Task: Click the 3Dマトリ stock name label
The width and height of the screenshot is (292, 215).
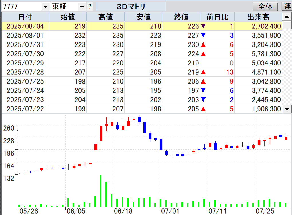Action: pos(131,7)
